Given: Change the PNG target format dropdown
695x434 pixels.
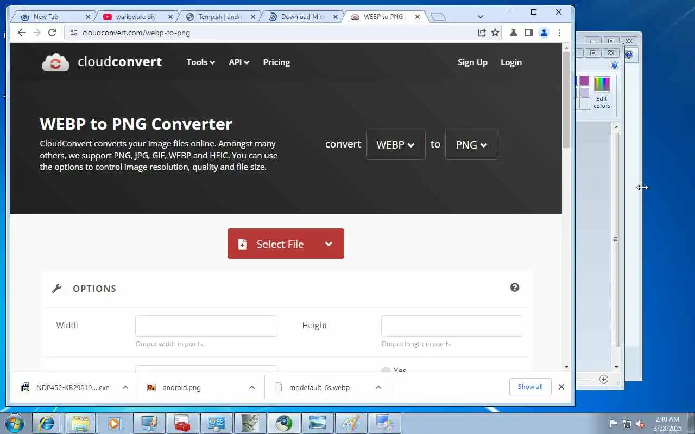Looking at the screenshot, I should 471,145.
